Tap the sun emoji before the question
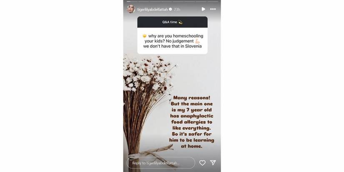 click(144, 36)
